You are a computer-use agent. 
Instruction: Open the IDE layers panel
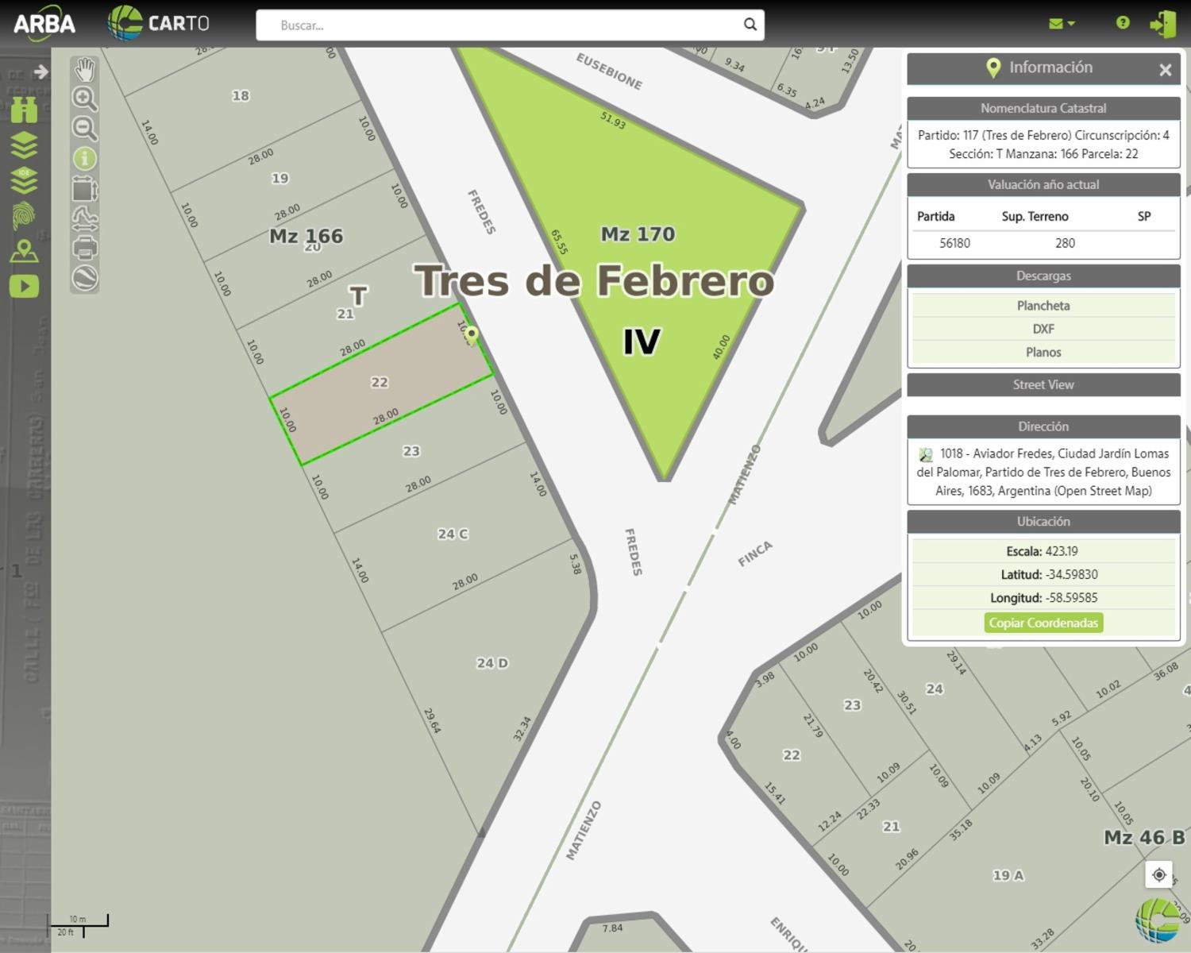click(25, 180)
